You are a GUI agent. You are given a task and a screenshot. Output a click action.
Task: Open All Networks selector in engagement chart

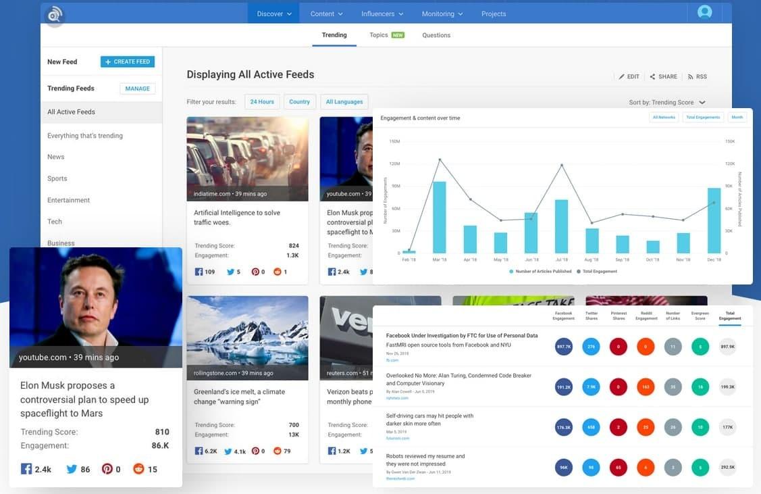[664, 118]
